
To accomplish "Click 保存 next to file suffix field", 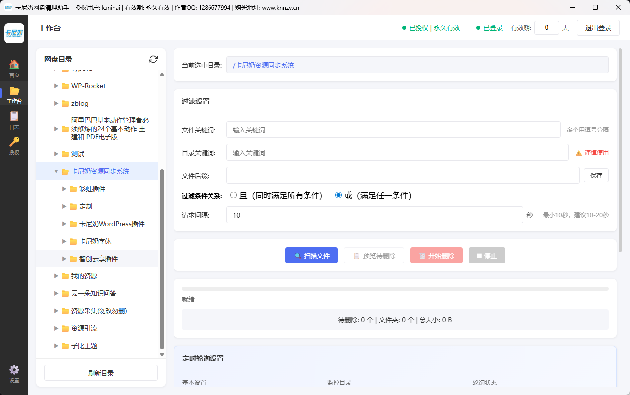I will (x=596, y=175).
